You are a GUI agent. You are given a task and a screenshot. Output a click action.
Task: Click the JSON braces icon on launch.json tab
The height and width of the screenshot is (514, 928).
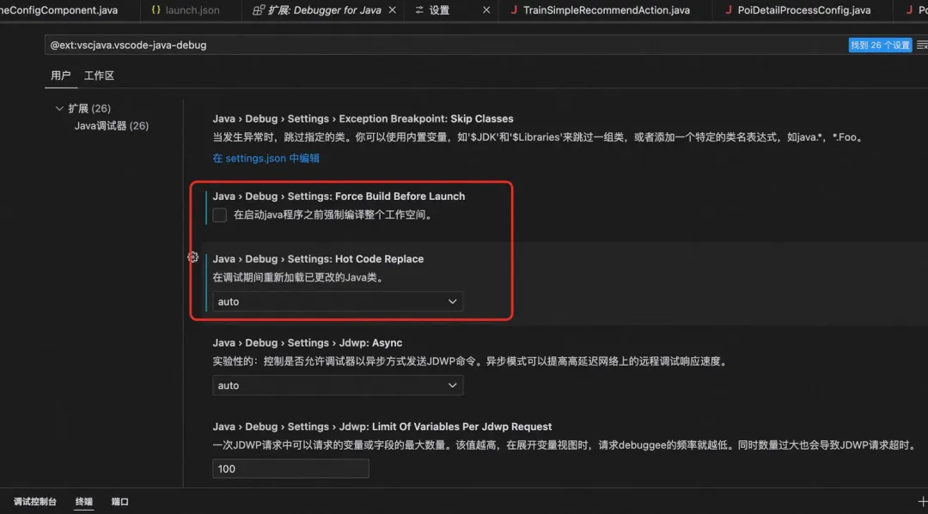(x=157, y=10)
